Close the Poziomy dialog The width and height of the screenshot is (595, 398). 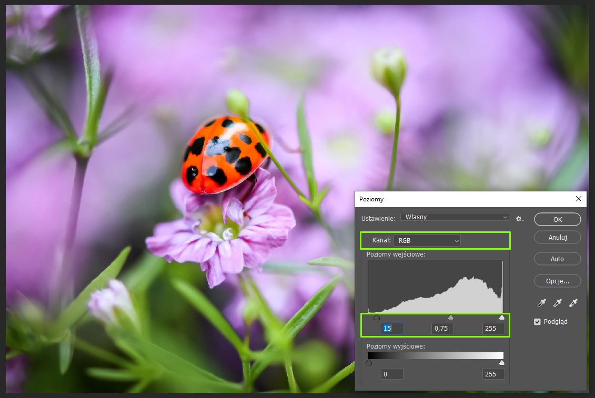[578, 199]
